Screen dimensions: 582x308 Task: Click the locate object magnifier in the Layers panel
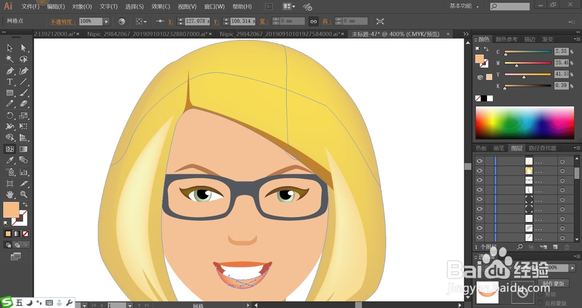[520, 247]
